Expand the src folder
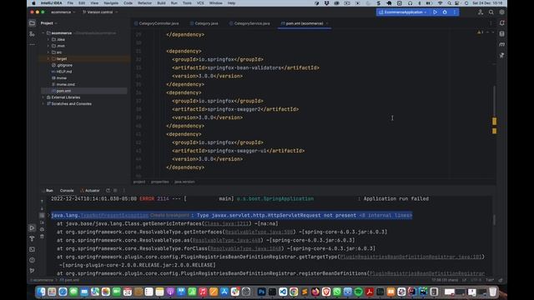Viewport: 534px width, 300px height. [48, 52]
